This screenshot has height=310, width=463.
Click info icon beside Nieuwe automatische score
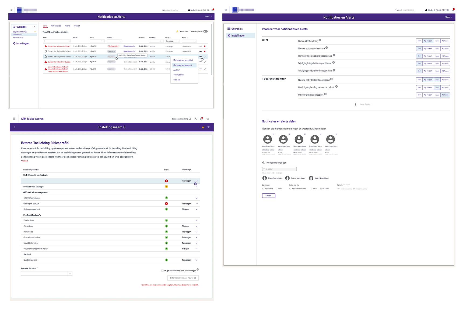click(327, 48)
